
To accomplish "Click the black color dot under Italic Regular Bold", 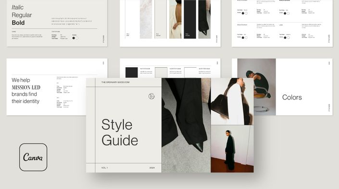I will coord(74,38).
